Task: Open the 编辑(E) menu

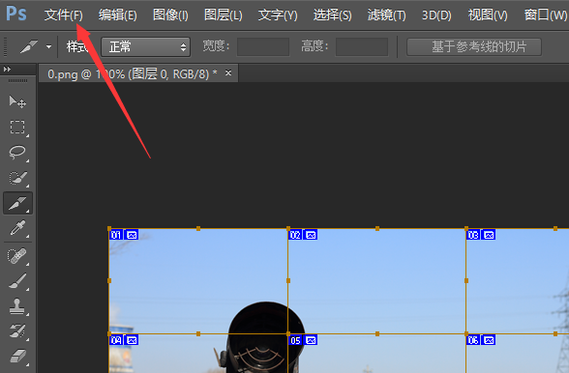Action: point(118,15)
